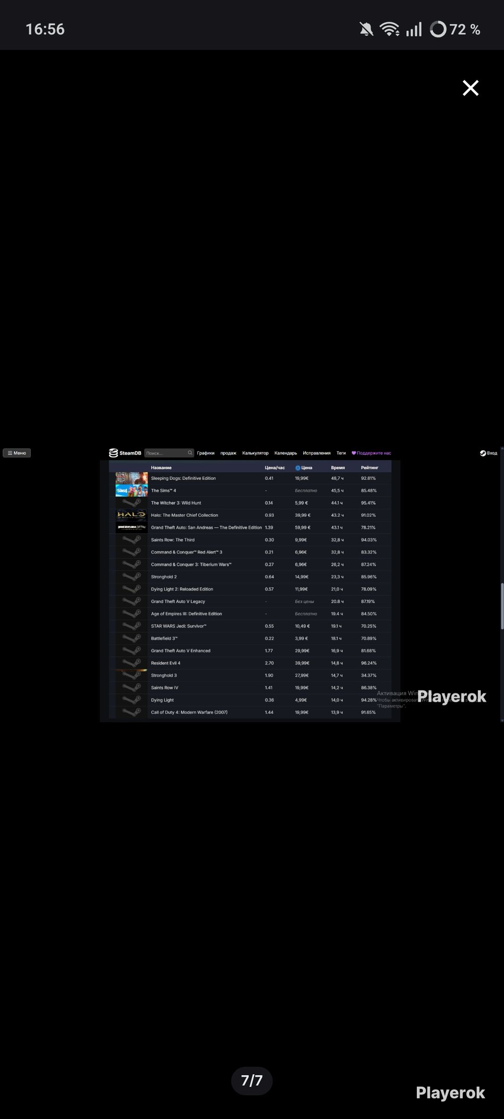Open Grand Theft Auto V Legacy title
Screen dimensions: 504x1119
(x=178, y=601)
